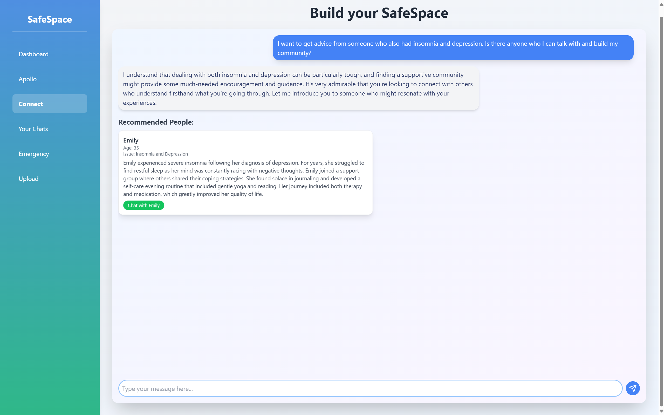The image size is (664, 415).
Task: Navigate to the Upload page
Action: (29, 179)
